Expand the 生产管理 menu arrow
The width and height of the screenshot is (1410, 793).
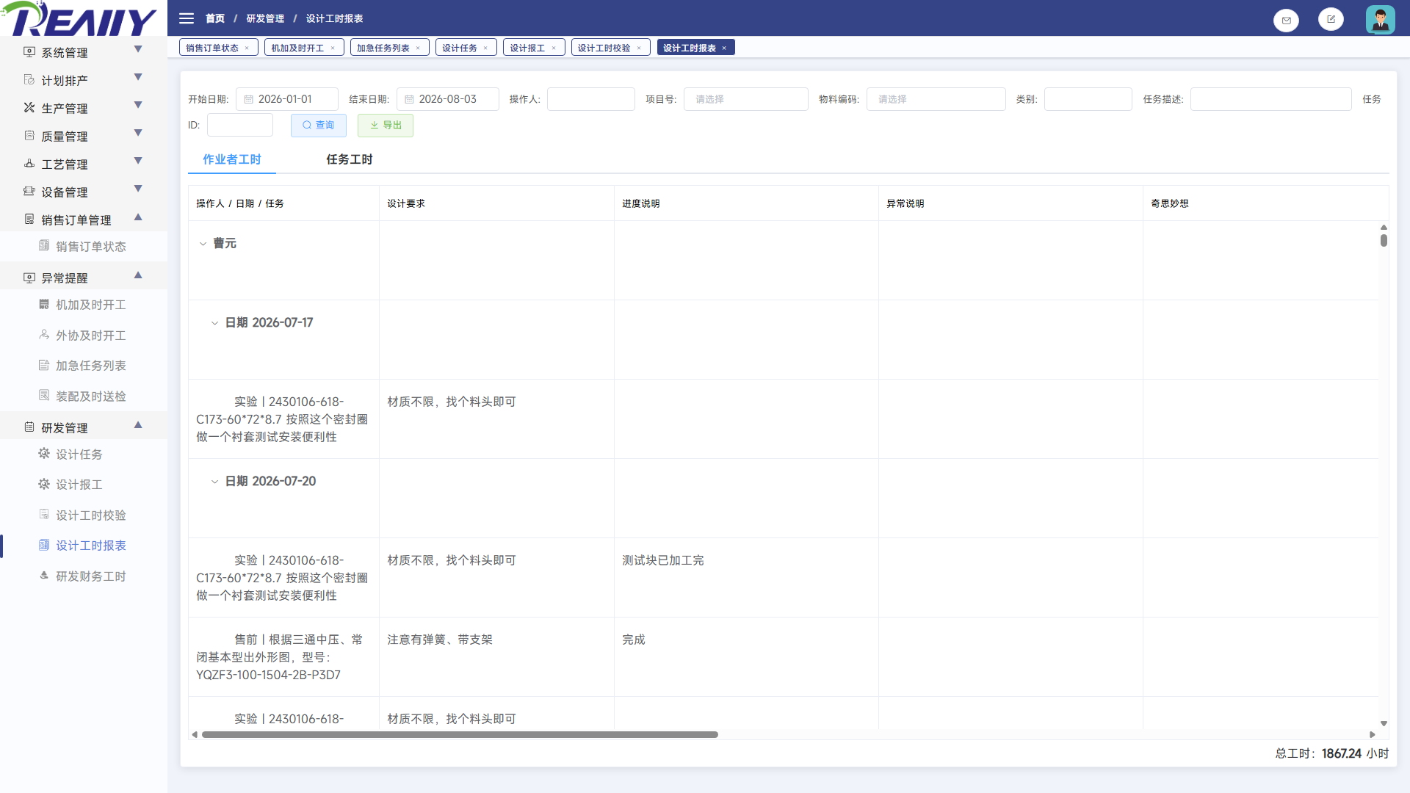tap(138, 105)
